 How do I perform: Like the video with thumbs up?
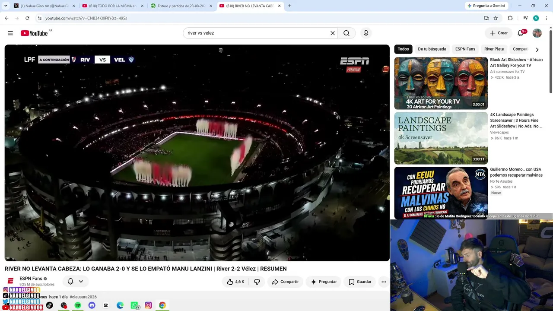pos(235,282)
